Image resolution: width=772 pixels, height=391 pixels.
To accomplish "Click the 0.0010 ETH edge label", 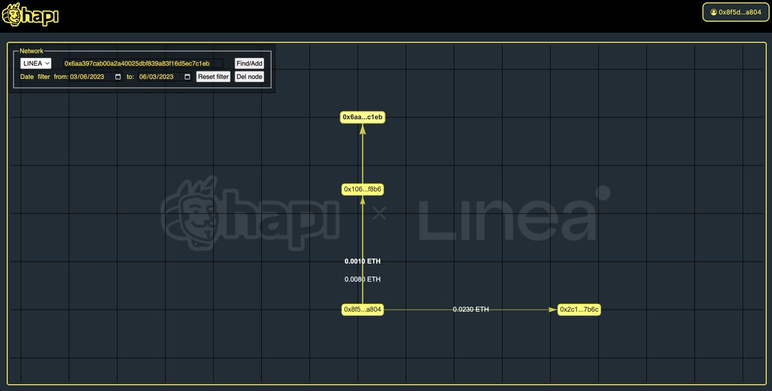I will coord(363,262).
